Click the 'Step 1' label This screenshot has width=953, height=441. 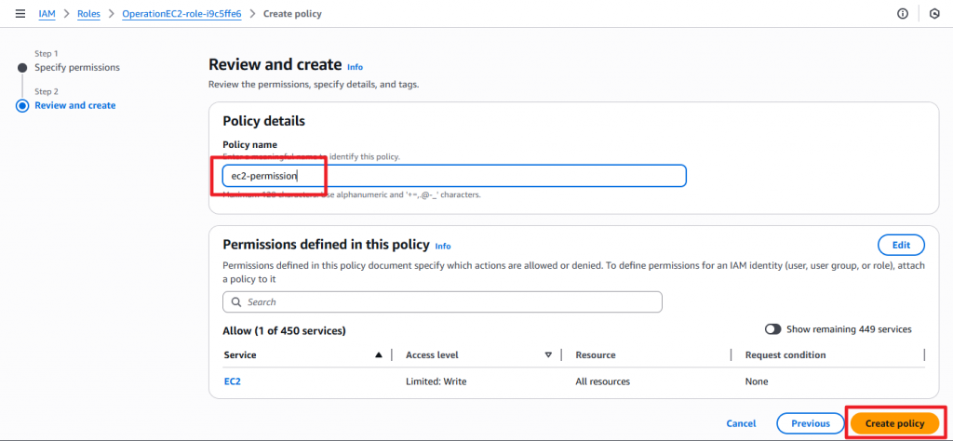[x=47, y=53]
